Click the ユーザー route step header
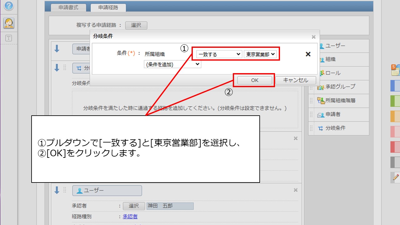This screenshot has height=225, width=400. [x=107, y=191]
